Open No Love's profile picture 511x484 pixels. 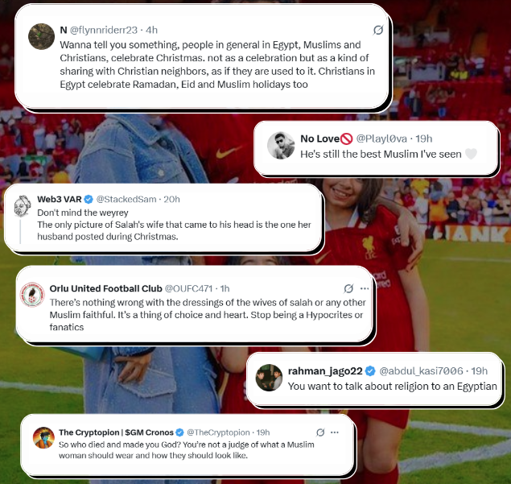point(281,146)
